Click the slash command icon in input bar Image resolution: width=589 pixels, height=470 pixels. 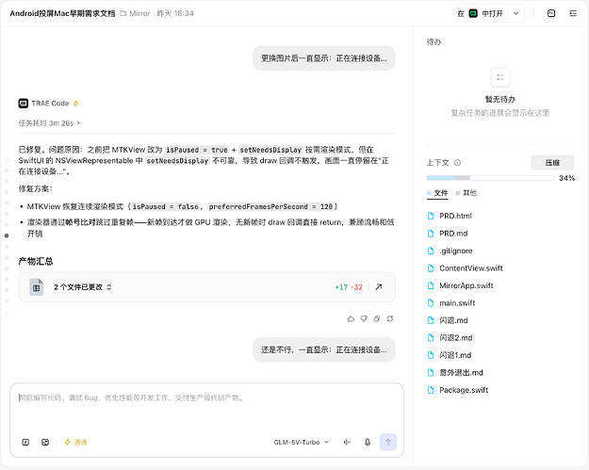click(25, 443)
